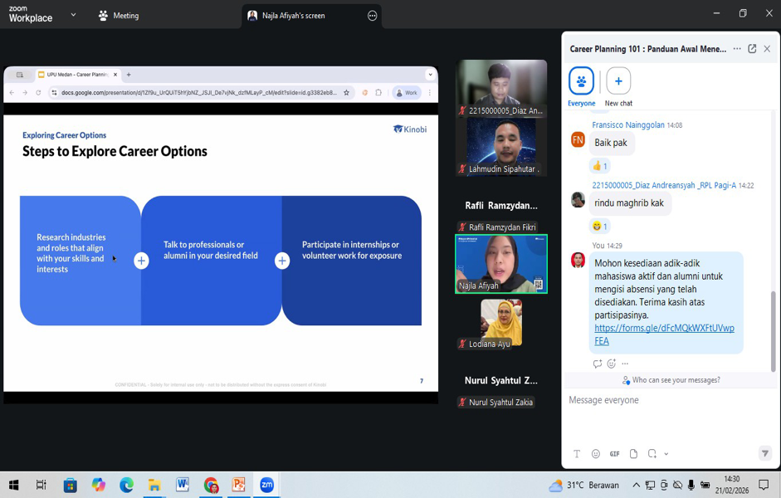
Task: Pop out the chat panel into a new window
Action: coord(752,49)
